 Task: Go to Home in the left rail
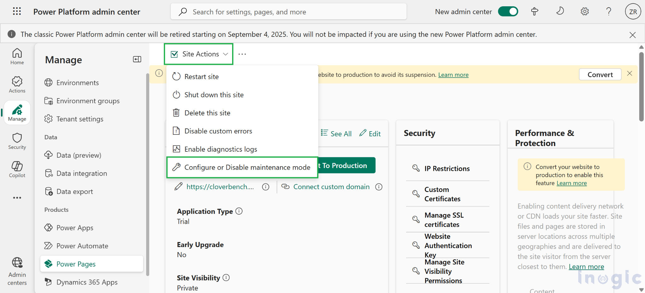click(17, 56)
